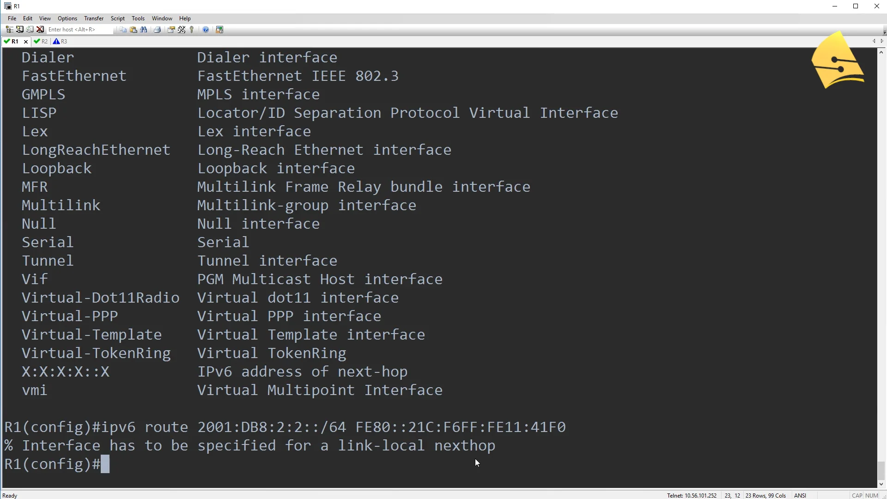Screen dimensions: 887x499
Task: Open the Options menu
Action: (67, 18)
